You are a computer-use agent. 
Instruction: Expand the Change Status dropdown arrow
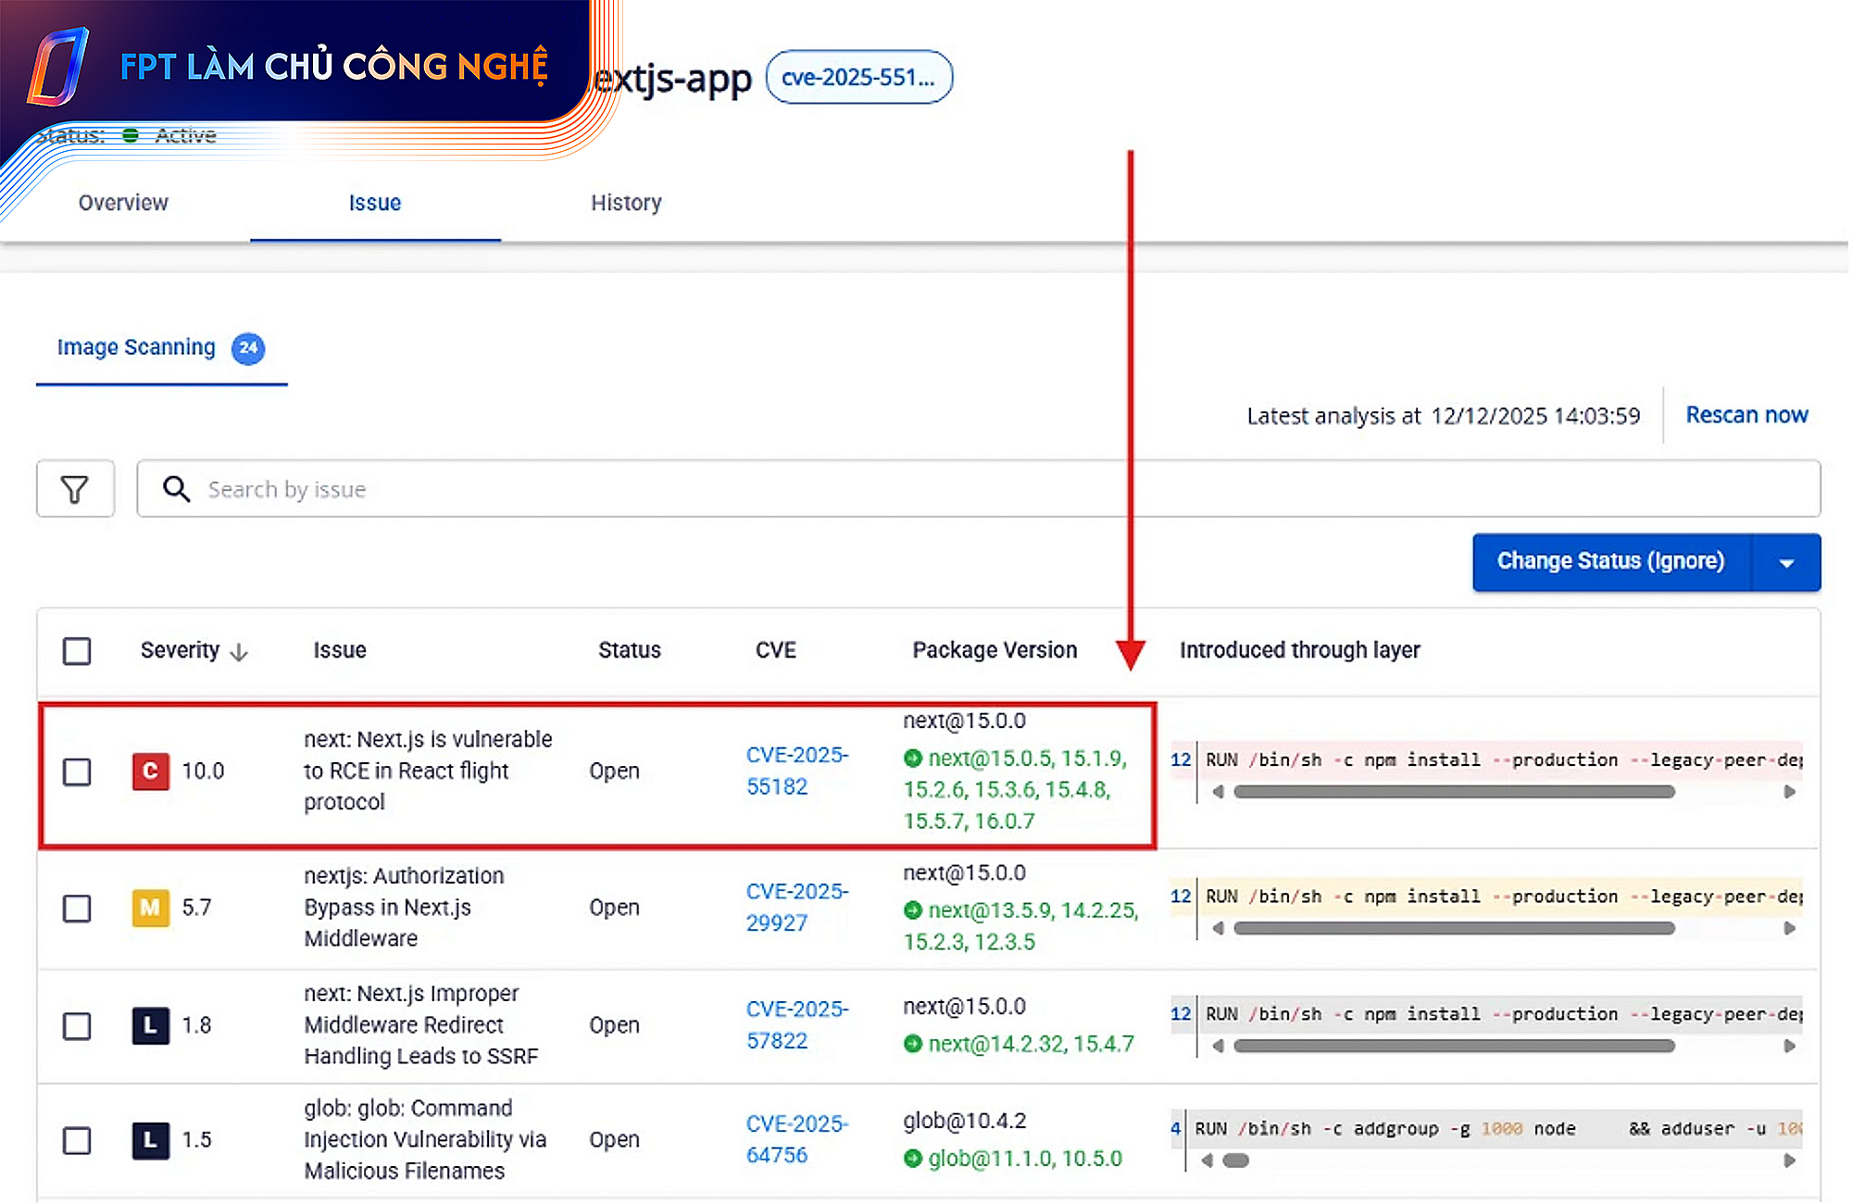(x=1786, y=562)
